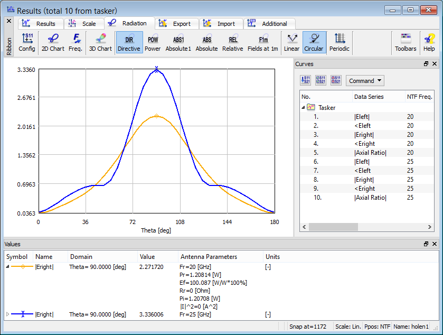Open the Command dropdown
Viewport: 443px width, 335px height.
tap(365, 81)
